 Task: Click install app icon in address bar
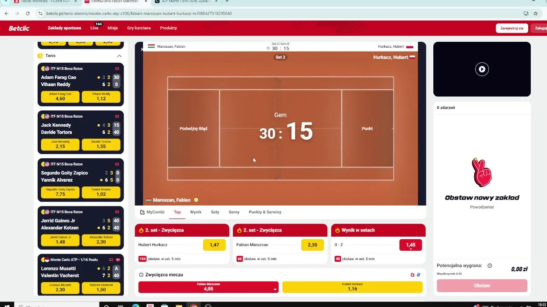(x=526, y=14)
